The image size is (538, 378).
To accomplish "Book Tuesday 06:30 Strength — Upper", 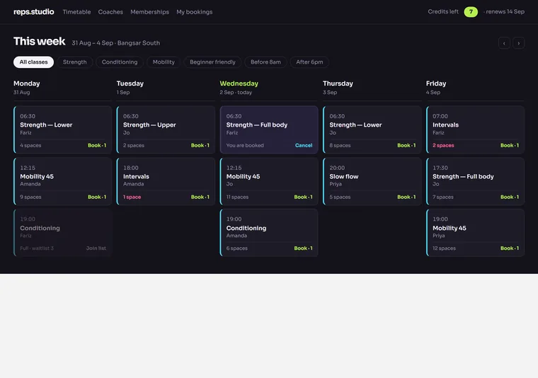I will point(200,145).
